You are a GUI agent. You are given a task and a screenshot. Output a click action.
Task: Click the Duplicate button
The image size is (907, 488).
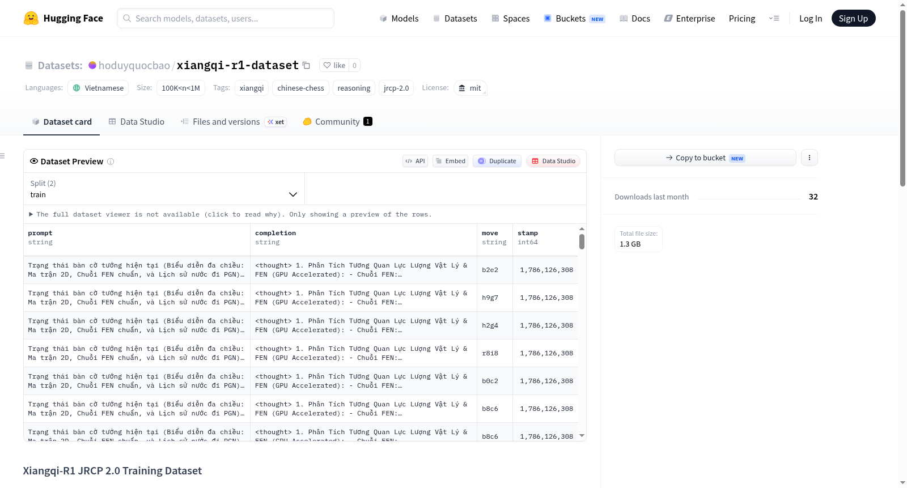click(497, 161)
